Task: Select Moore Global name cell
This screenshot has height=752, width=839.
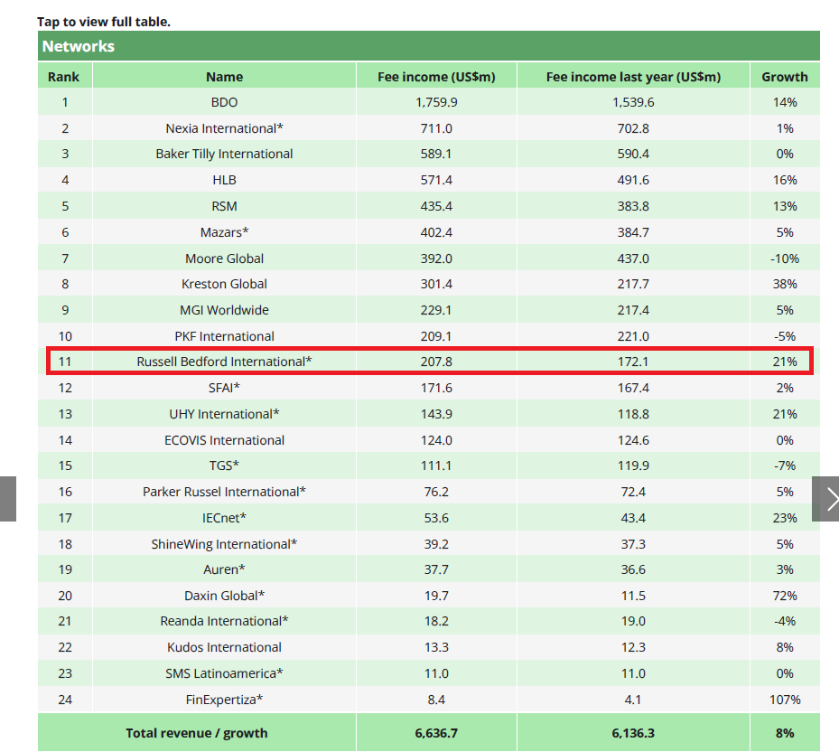Action: tap(224, 258)
